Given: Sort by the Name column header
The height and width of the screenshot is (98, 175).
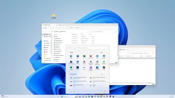Looking at the screenshot, I should pos(56,34).
